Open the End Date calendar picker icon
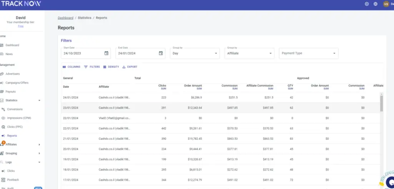Viewport: 394px width, 189px height. pos(161,53)
